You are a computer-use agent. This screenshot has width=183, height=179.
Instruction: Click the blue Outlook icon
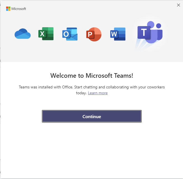pos(70,34)
